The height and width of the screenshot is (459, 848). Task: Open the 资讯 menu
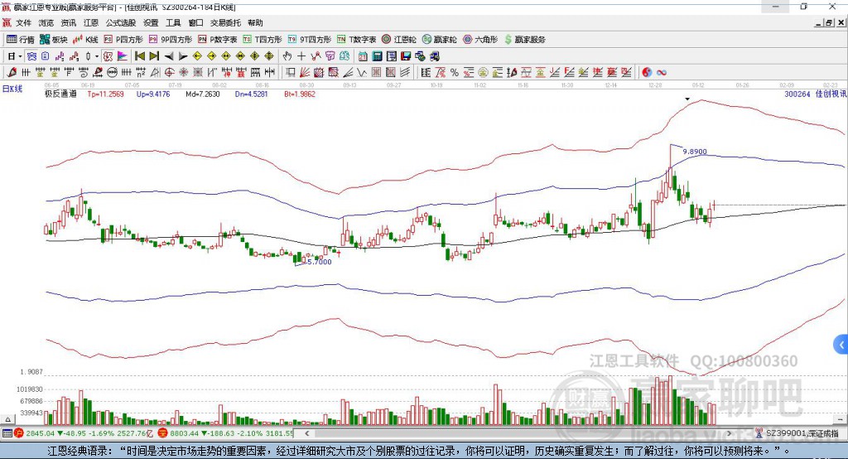68,22
